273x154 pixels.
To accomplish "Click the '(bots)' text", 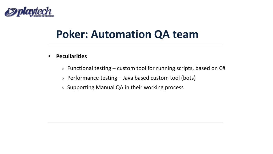I will [188, 78].
